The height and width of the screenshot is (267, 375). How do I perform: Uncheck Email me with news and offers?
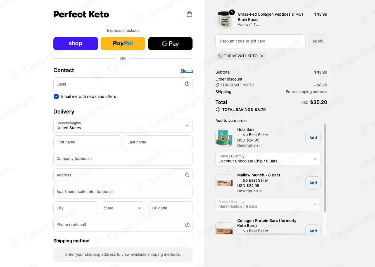[56, 96]
